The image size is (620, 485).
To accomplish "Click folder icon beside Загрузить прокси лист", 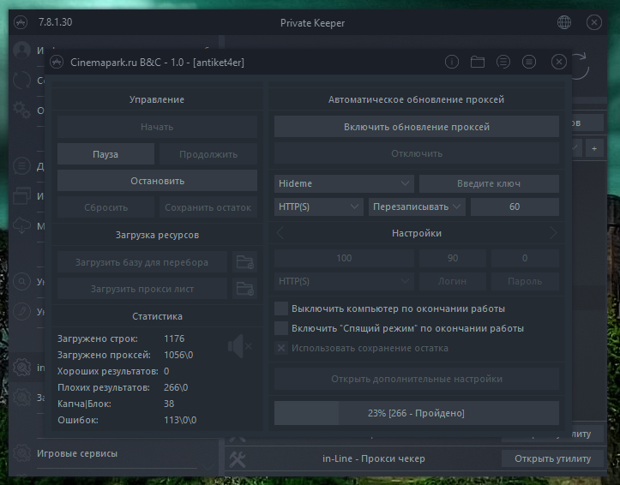I will pyautogui.click(x=245, y=289).
